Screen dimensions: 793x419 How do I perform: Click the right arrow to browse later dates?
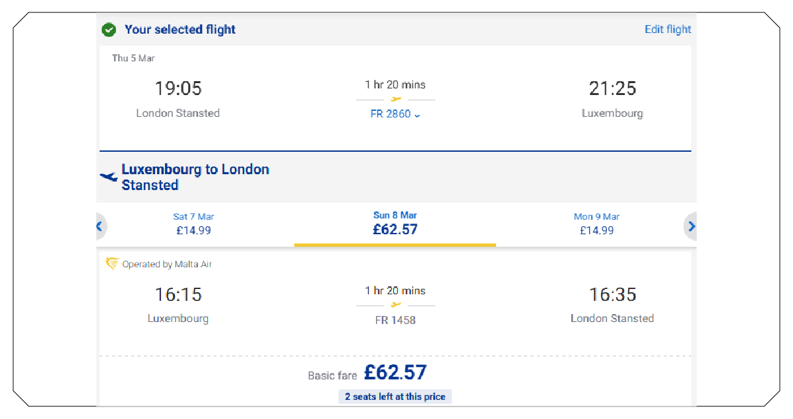point(691,226)
